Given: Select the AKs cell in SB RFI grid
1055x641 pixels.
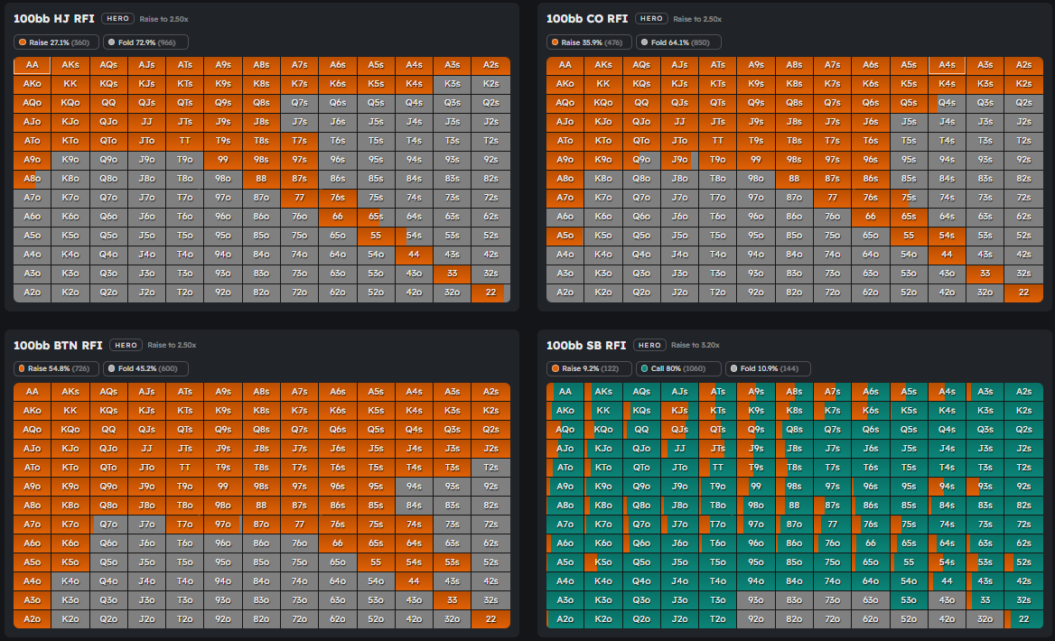Looking at the screenshot, I should (x=603, y=392).
